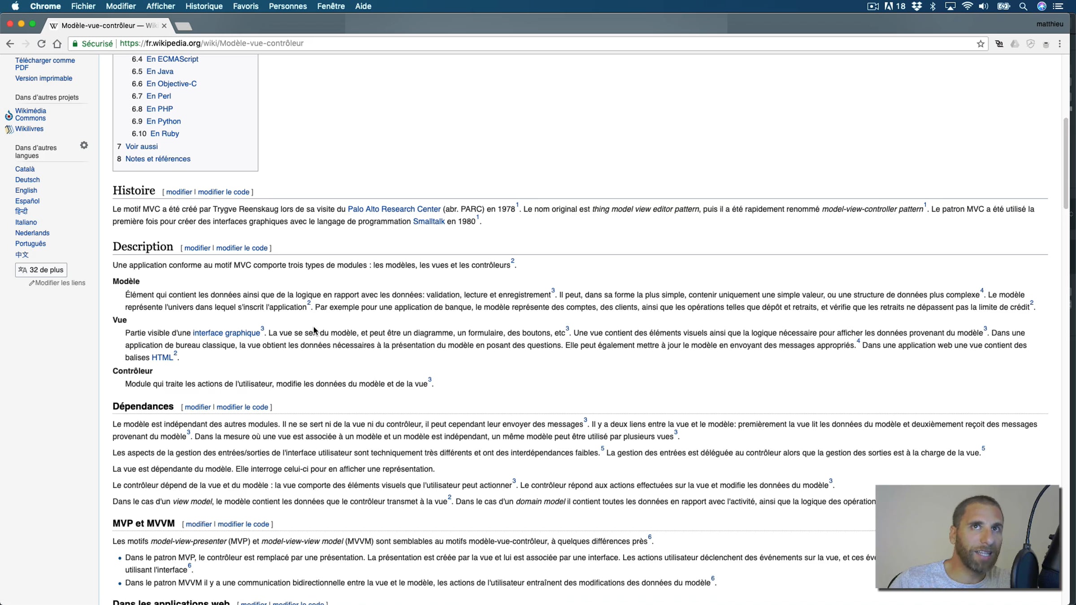Open a new tab

pyautogui.click(x=183, y=26)
